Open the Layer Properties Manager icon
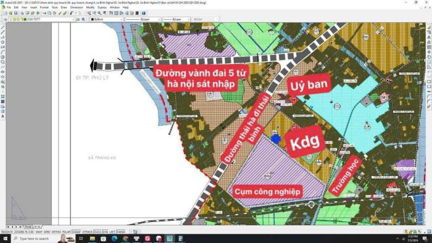This screenshot has height=243, width=432. pos(6,19)
